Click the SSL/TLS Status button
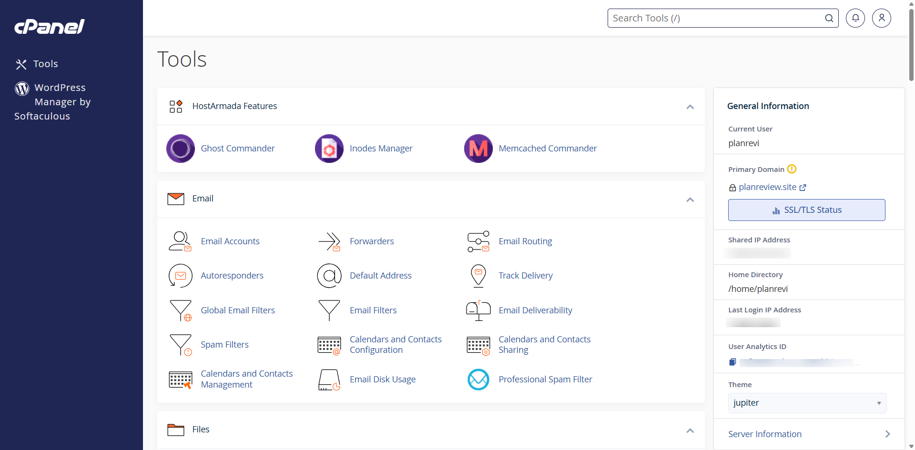This screenshot has width=915, height=450. coord(807,210)
